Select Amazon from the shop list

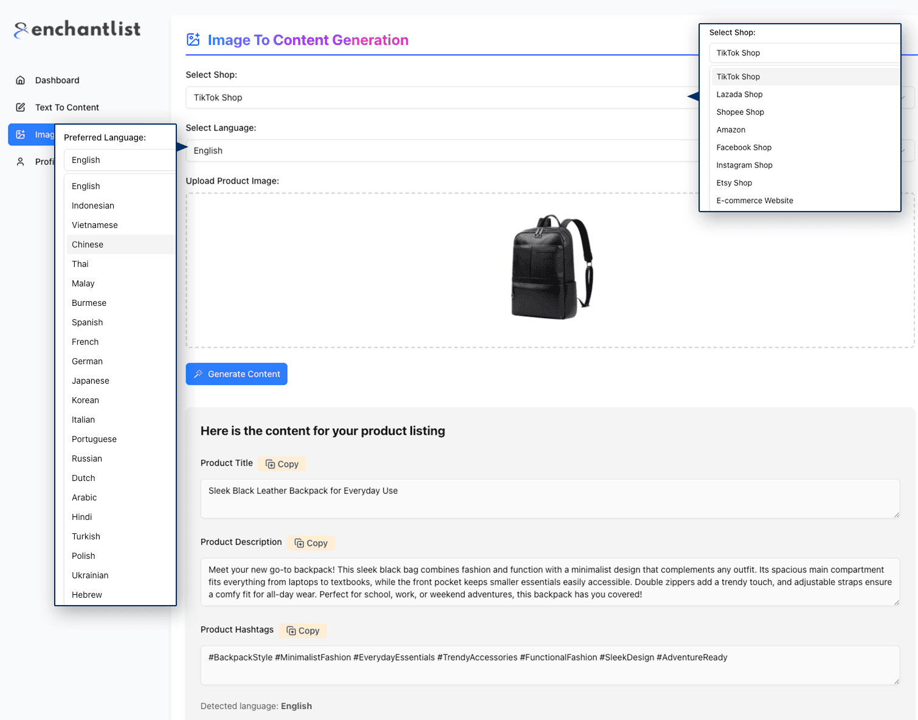[x=731, y=130]
